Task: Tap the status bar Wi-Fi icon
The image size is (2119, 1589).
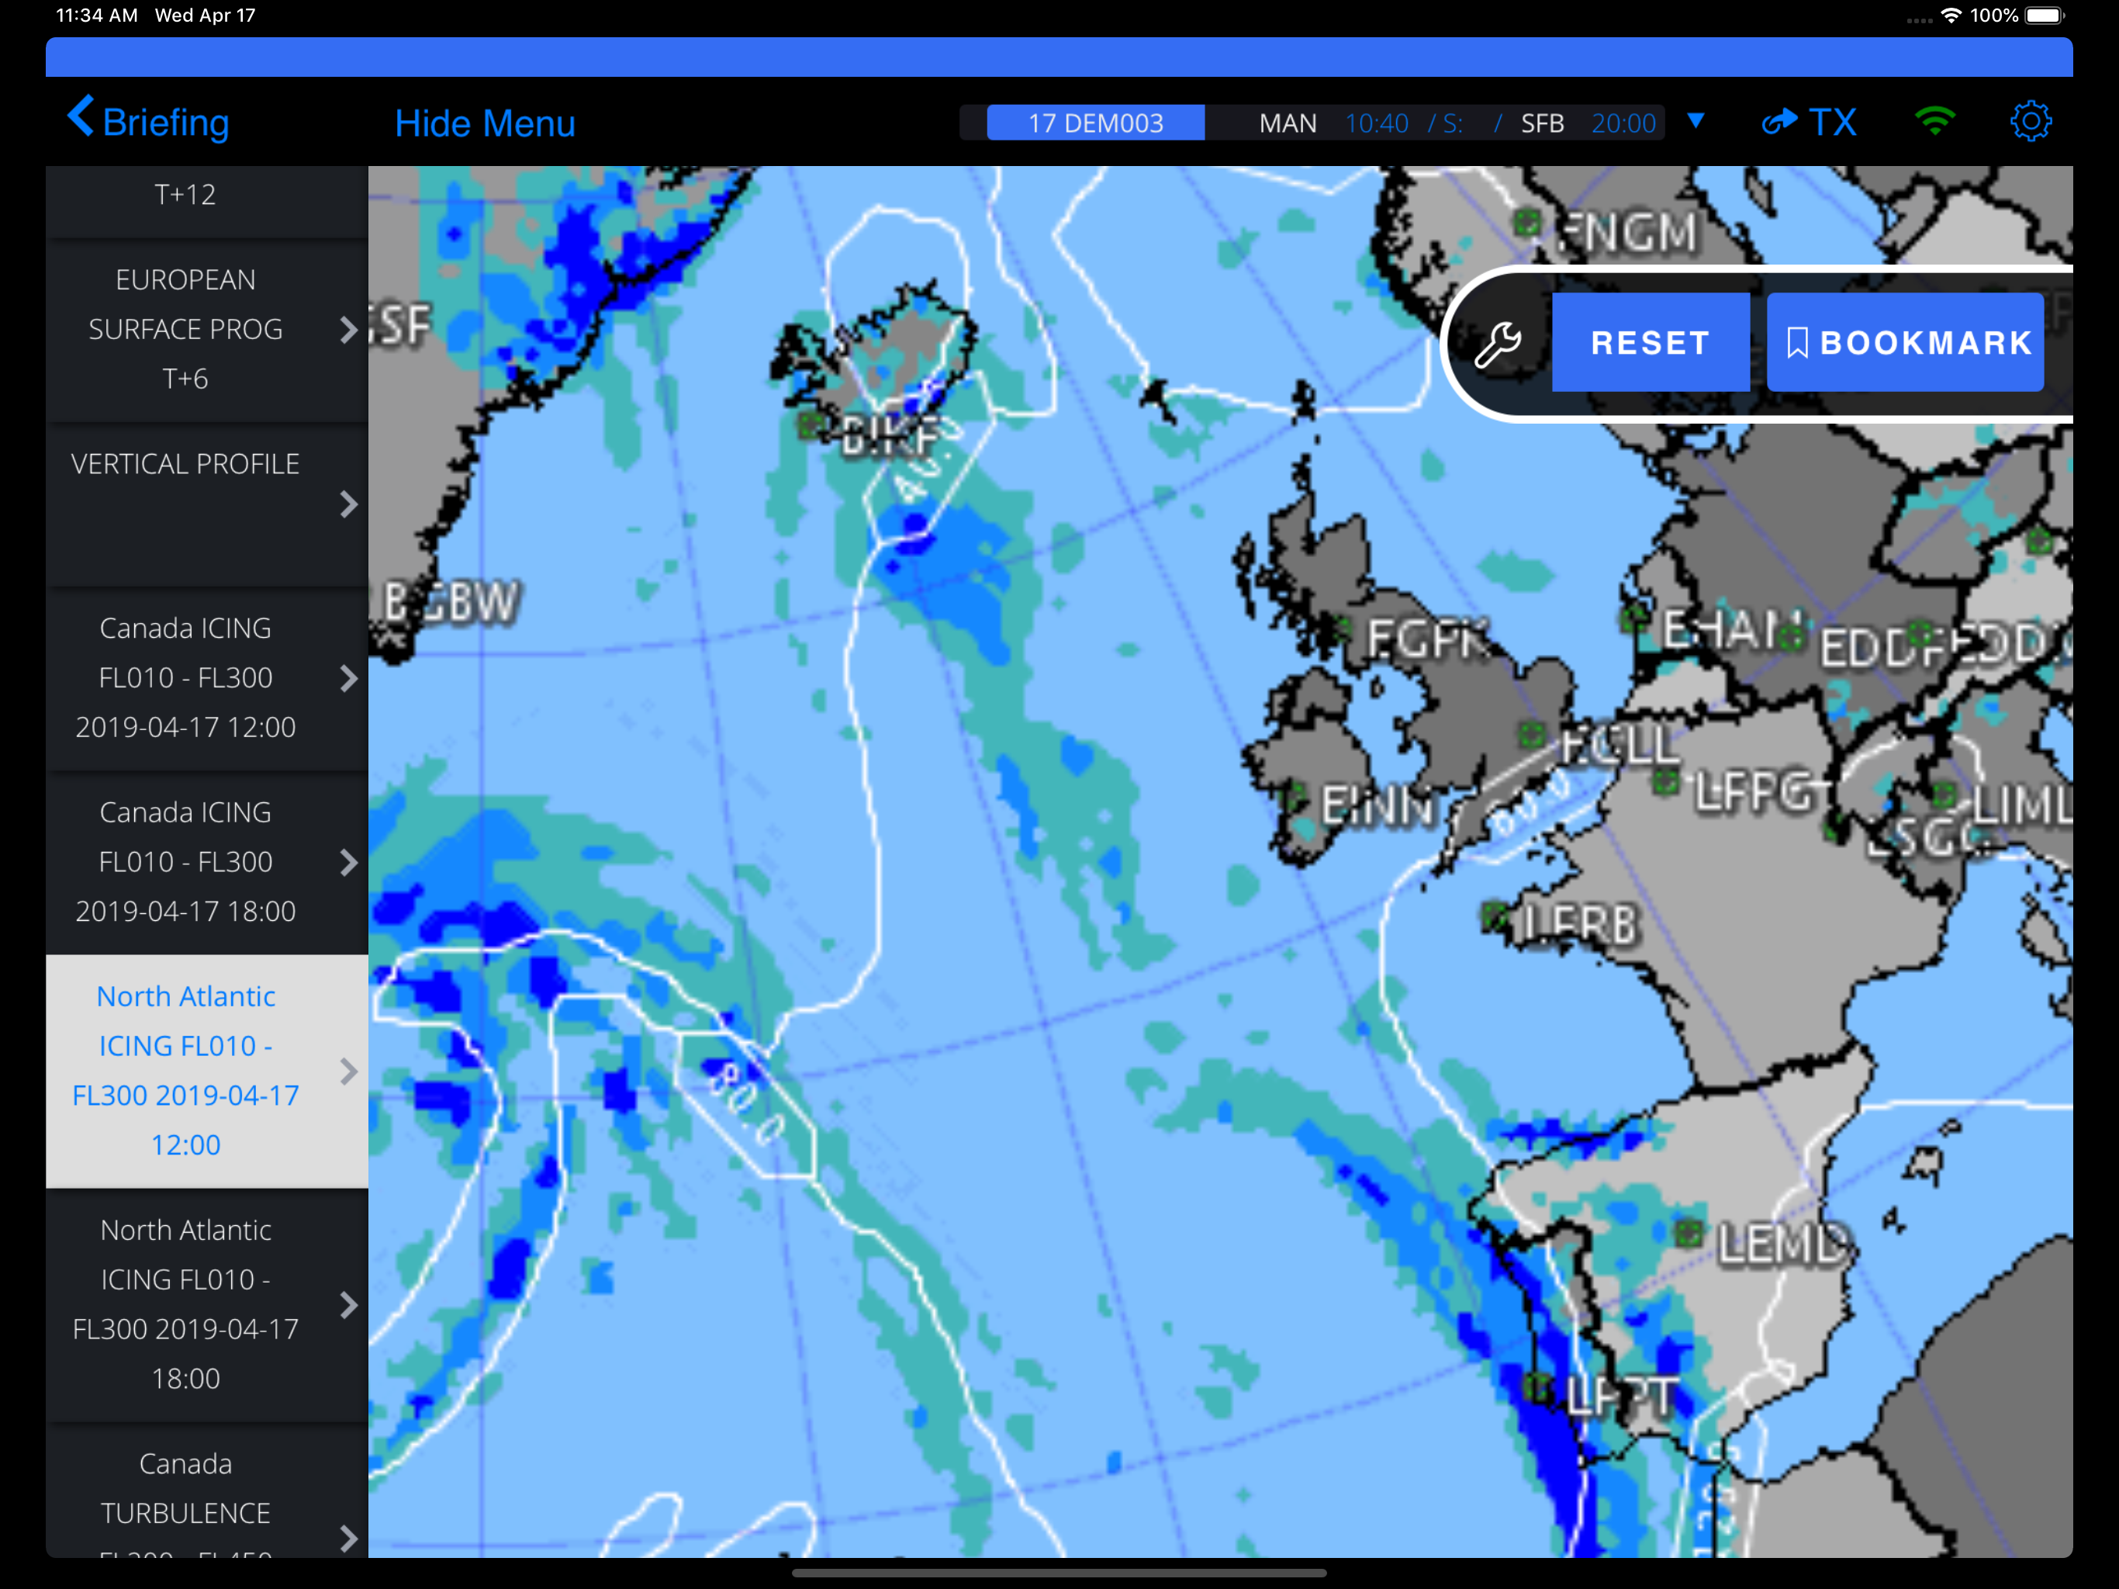Action: (1951, 16)
